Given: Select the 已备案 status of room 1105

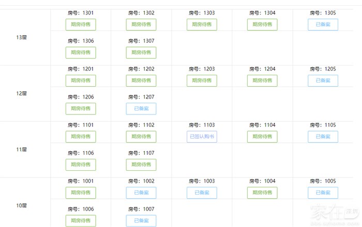Looking at the screenshot, I should (x=323, y=137).
